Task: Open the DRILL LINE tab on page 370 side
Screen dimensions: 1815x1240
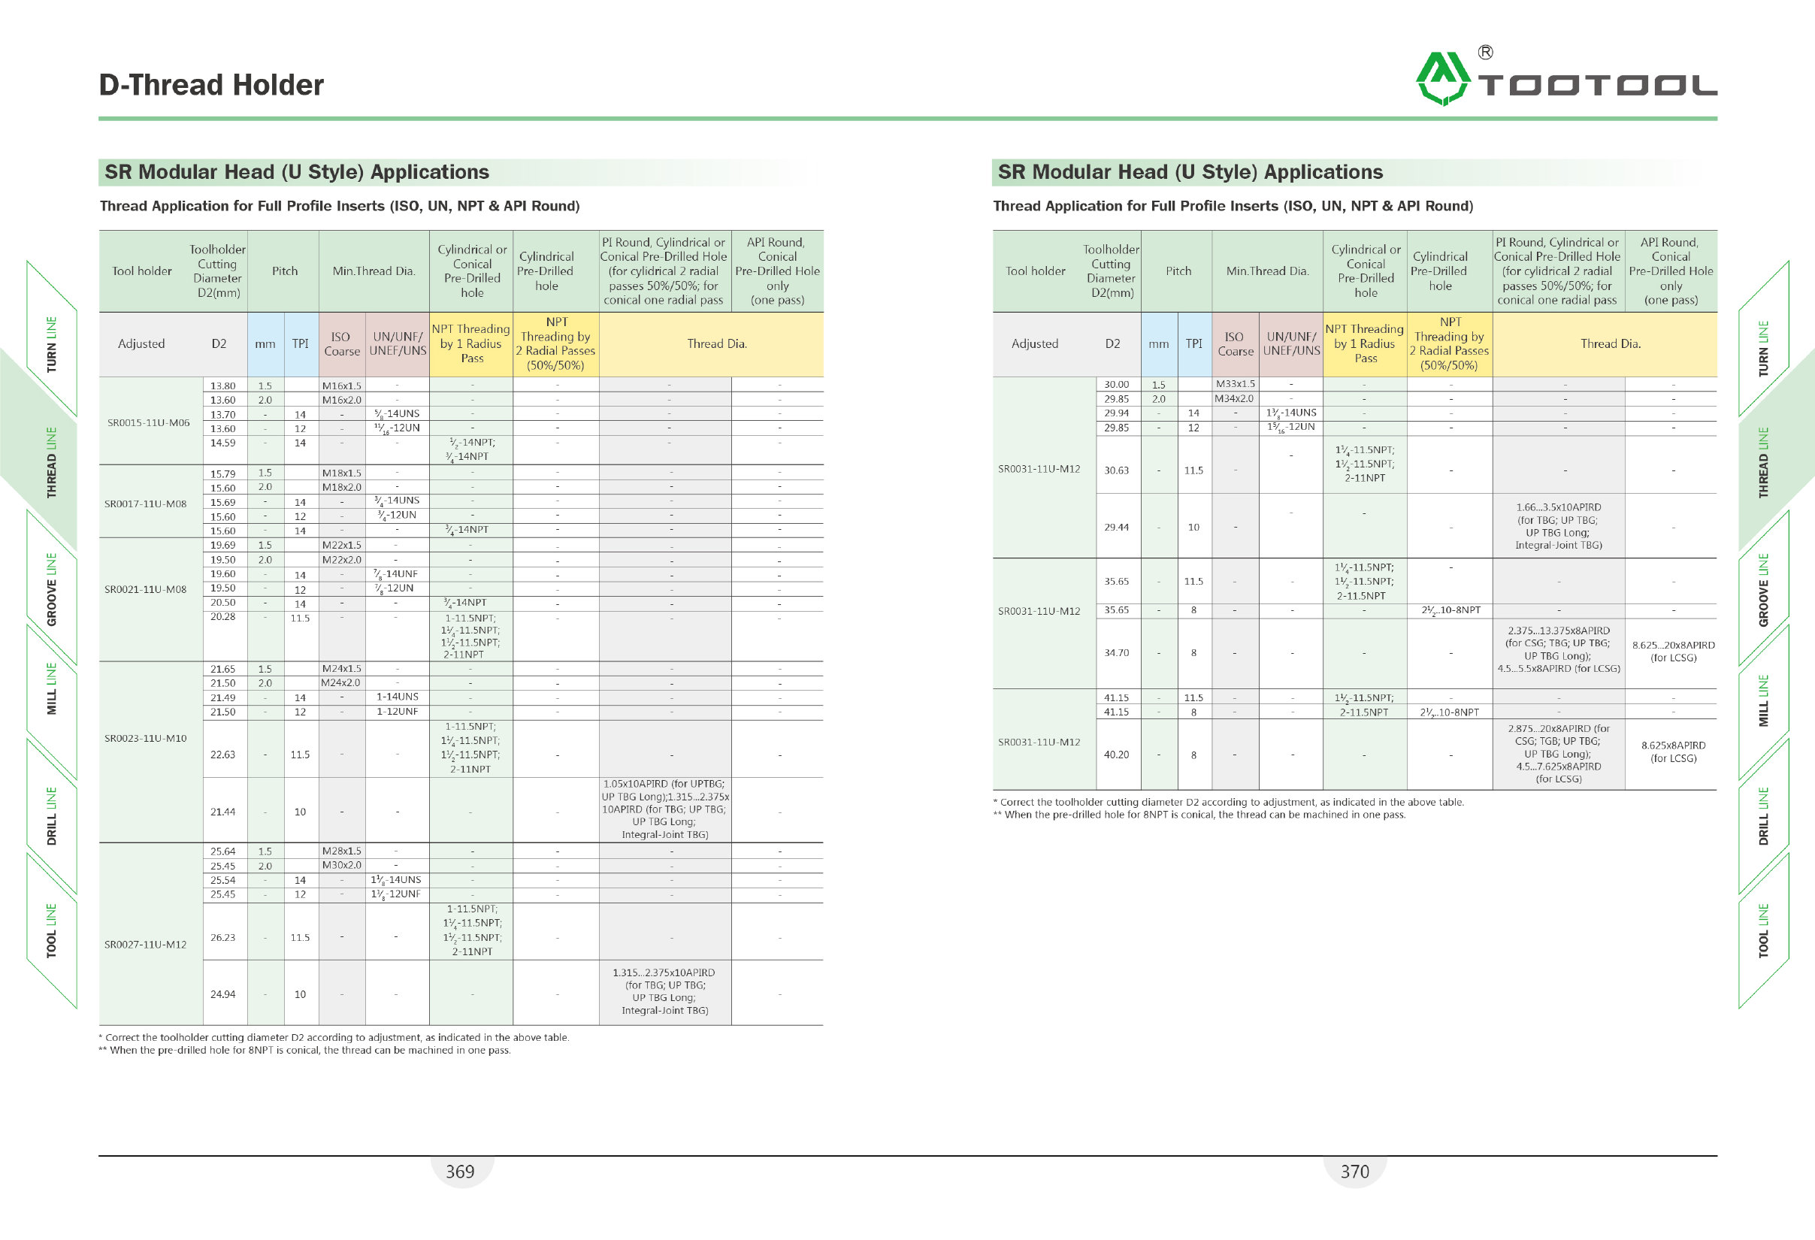Action: tap(1763, 815)
